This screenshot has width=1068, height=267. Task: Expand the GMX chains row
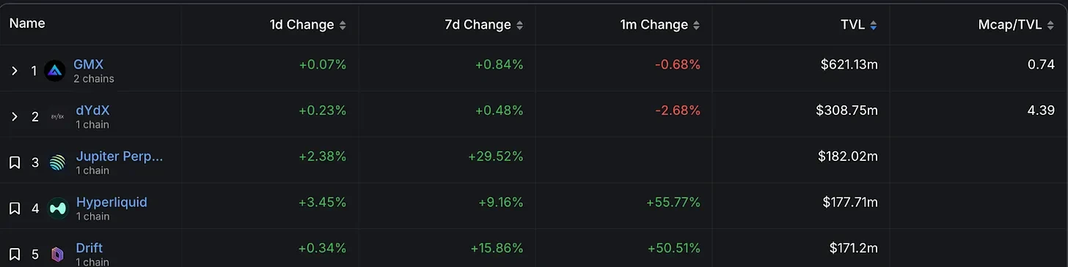coord(14,71)
